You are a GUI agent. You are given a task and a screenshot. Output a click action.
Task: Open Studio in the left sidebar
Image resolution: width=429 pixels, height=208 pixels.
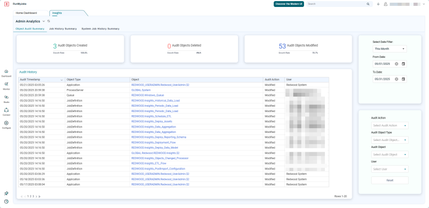6,99
